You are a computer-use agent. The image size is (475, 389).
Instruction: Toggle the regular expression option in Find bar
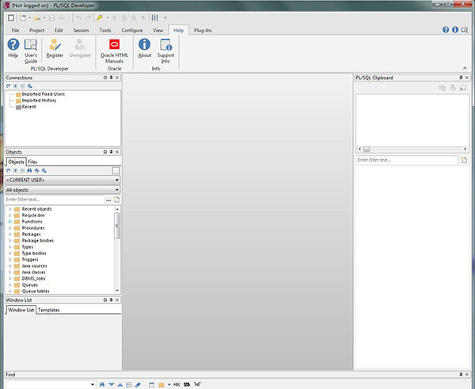pos(197,384)
